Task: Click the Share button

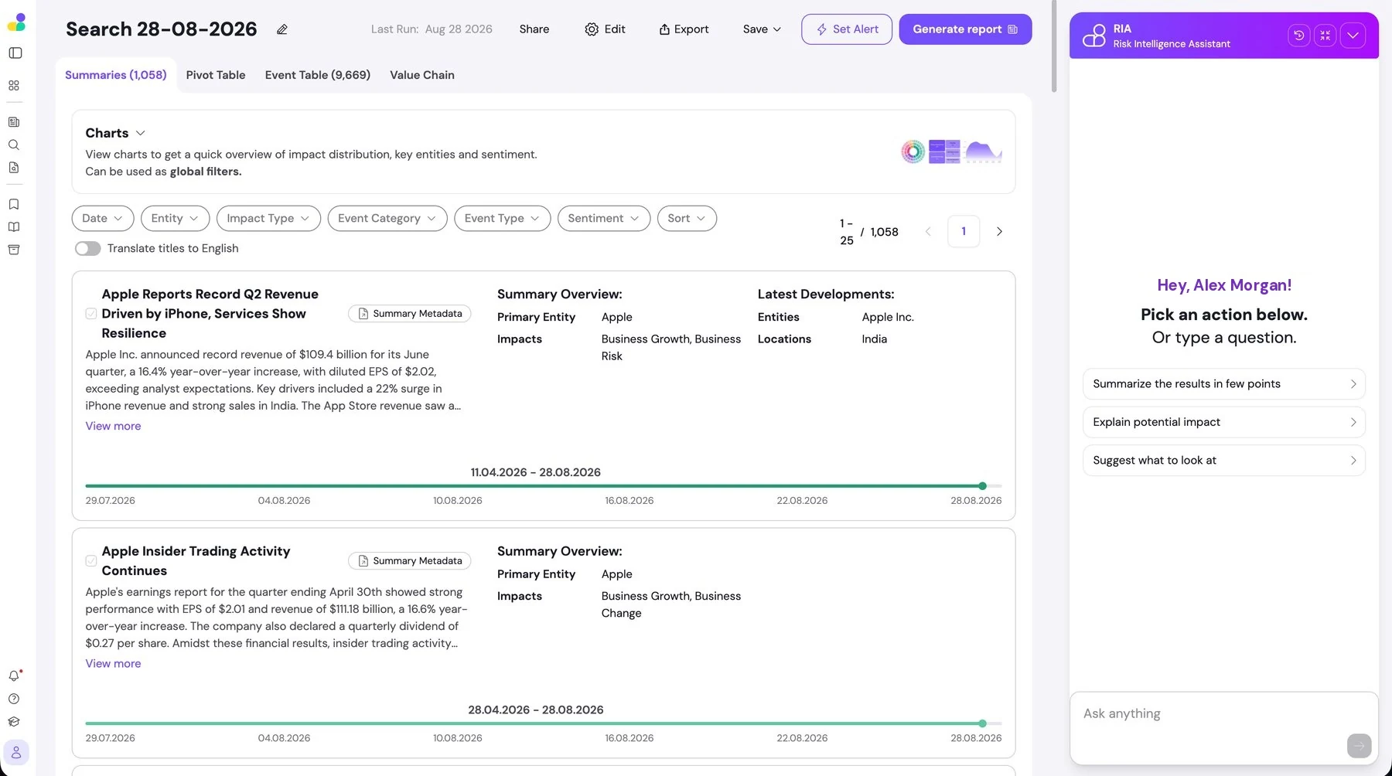Action: [534, 29]
